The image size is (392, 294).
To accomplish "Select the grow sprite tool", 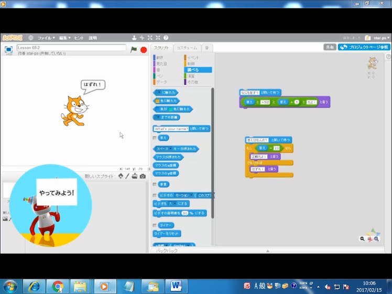I will click(x=150, y=38).
